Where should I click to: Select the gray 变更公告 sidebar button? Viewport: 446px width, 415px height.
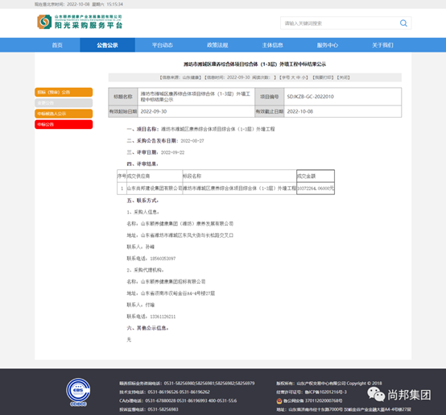coord(64,103)
